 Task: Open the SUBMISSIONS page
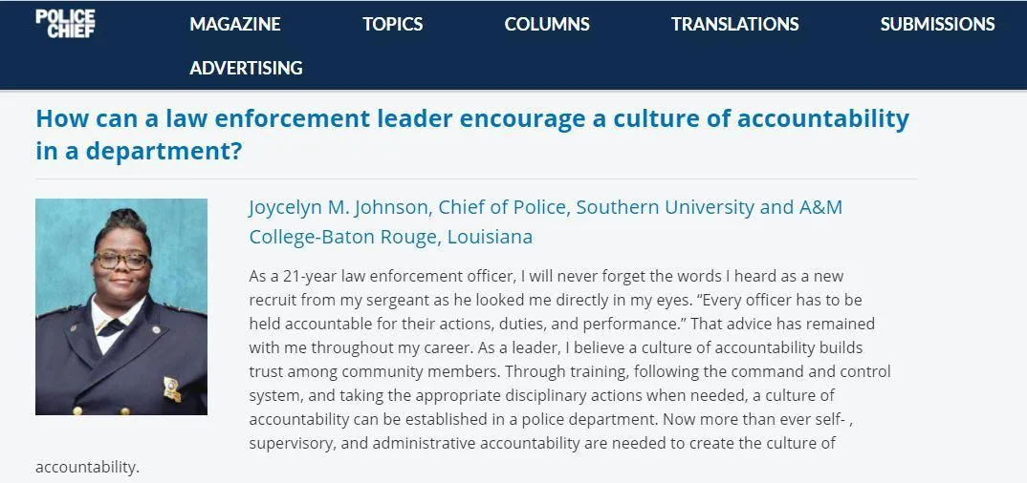[937, 24]
